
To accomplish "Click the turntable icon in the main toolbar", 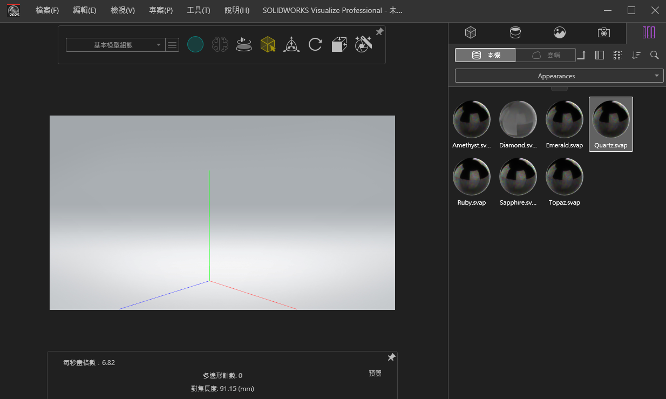I will tap(244, 45).
